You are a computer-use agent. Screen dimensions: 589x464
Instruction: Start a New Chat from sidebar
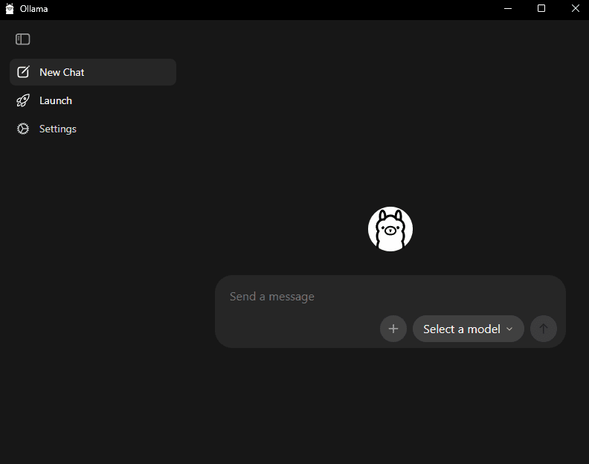pos(93,72)
